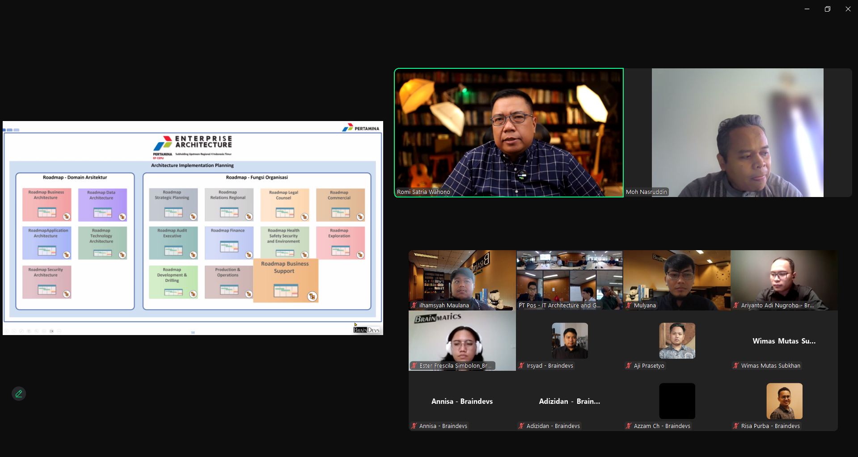Click Gantt chart icon in Roadmap Finance
858x457 pixels.
229,247
